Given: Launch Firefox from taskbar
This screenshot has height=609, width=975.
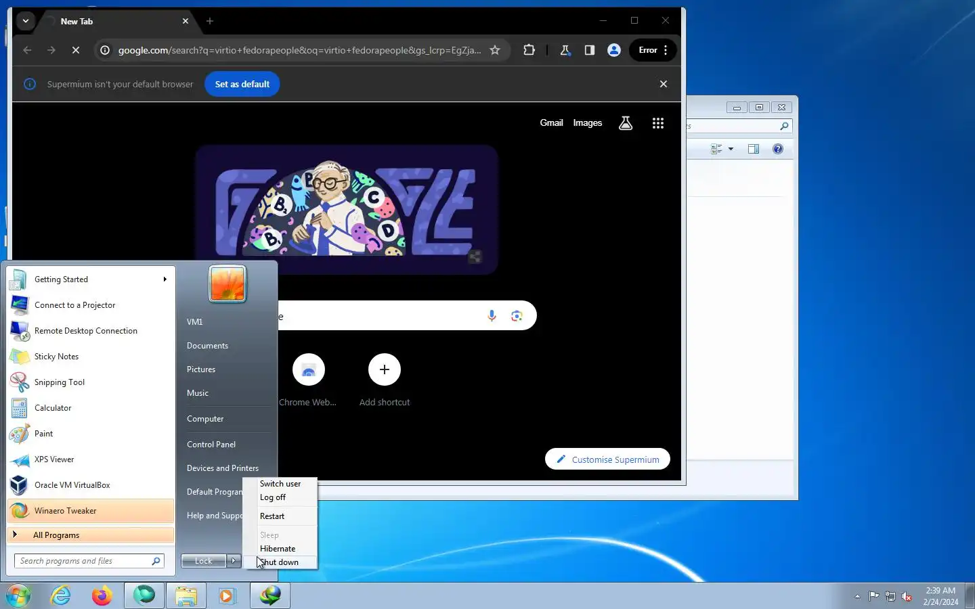Looking at the screenshot, I should coord(102,596).
